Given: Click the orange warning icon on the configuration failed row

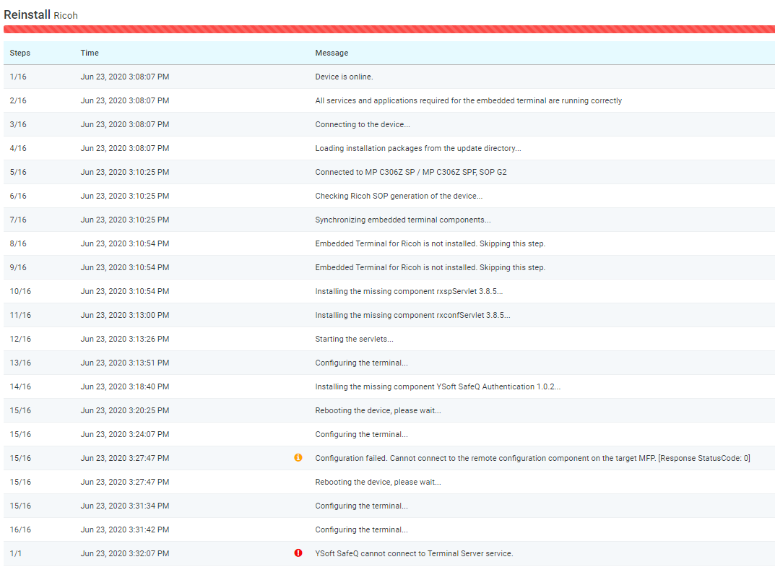Looking at the screenshot, I should 299,457.
